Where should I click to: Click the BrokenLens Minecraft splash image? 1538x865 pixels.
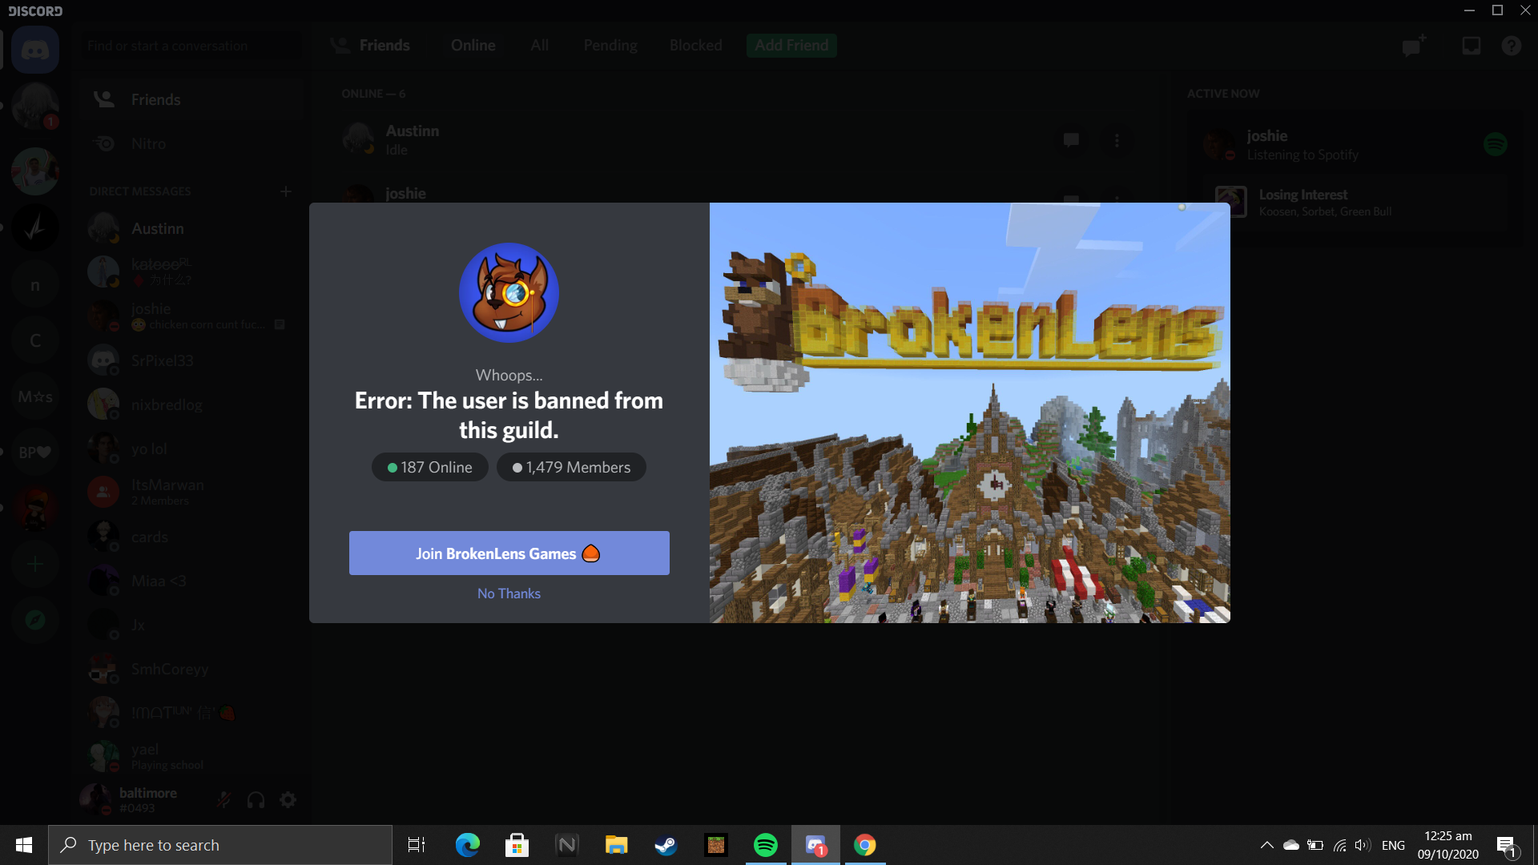pyautogui.click(x=969, y=412)
